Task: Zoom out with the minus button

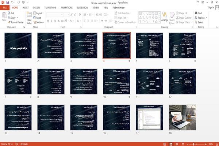Action: pos(188,144)
